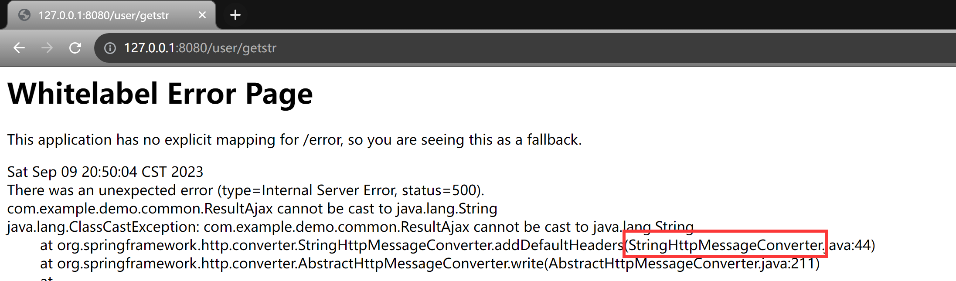
Task: Click the globe favicon on the tab
Action: [24, 15]
